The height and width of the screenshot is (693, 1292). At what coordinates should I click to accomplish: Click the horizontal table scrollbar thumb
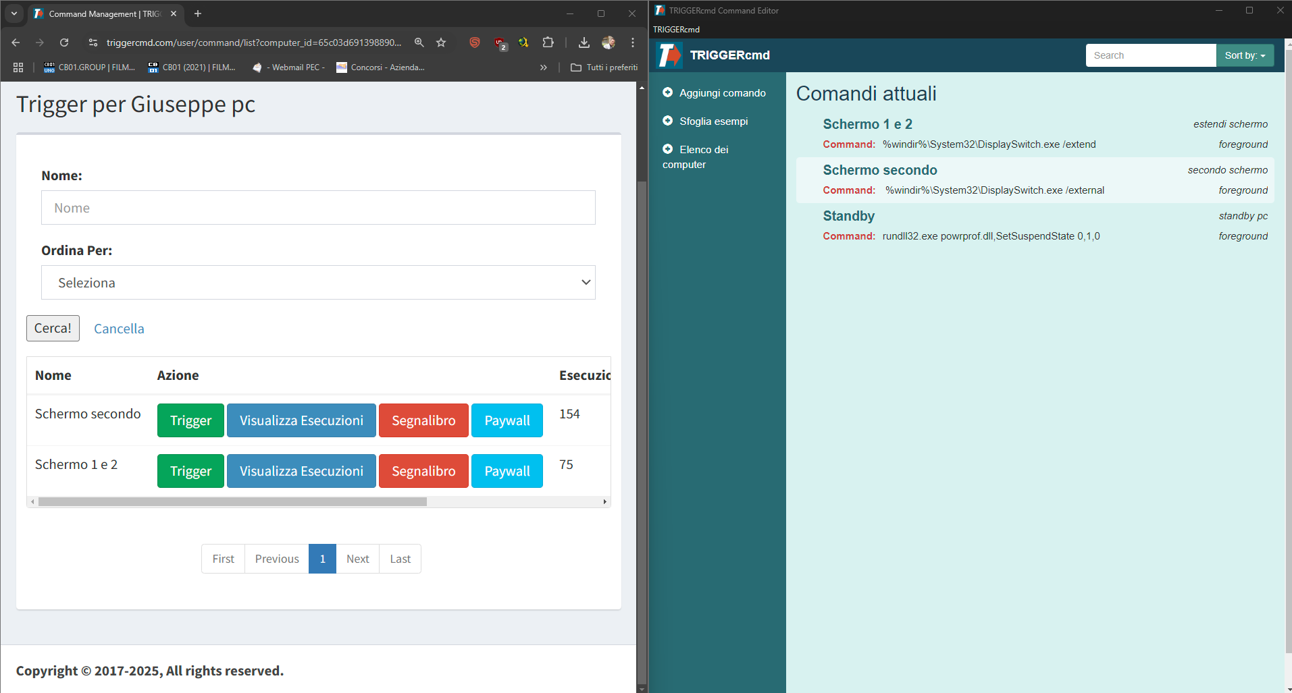pos(232,502)
